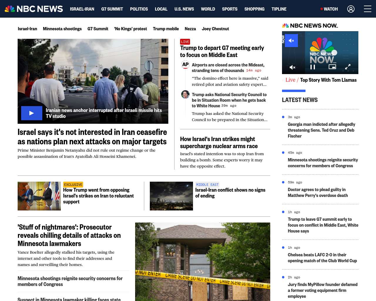Open Trump to depart G7 meeting early story
Image resolution: width=376 pixels, height=301 pixels.
click(x=222, y=51)
